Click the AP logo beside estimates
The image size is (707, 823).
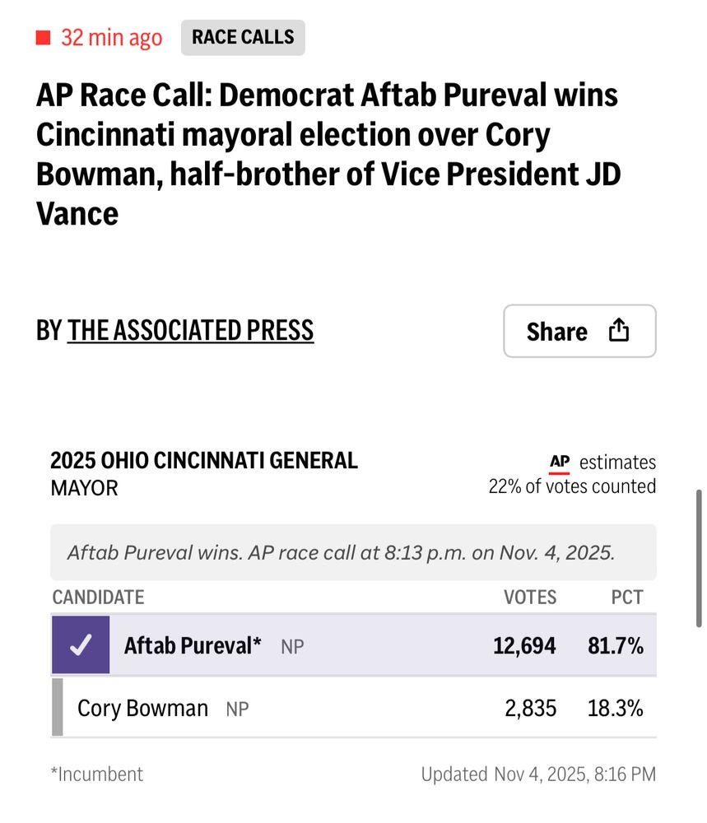(x=560, y=463)
